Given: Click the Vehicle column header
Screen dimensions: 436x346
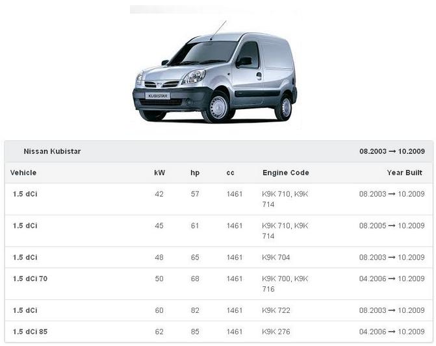Looking at the screenshot, I should click(23, 173).
